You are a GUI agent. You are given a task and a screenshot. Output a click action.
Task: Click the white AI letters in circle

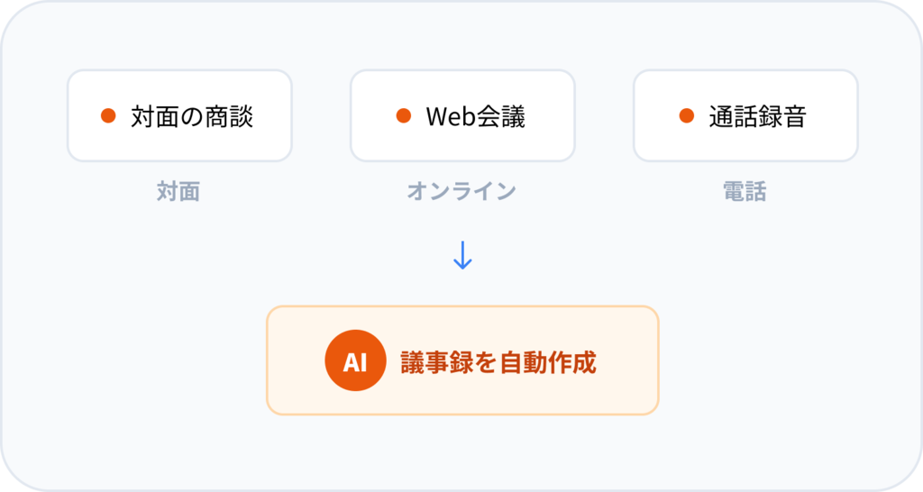click(355, 362)
